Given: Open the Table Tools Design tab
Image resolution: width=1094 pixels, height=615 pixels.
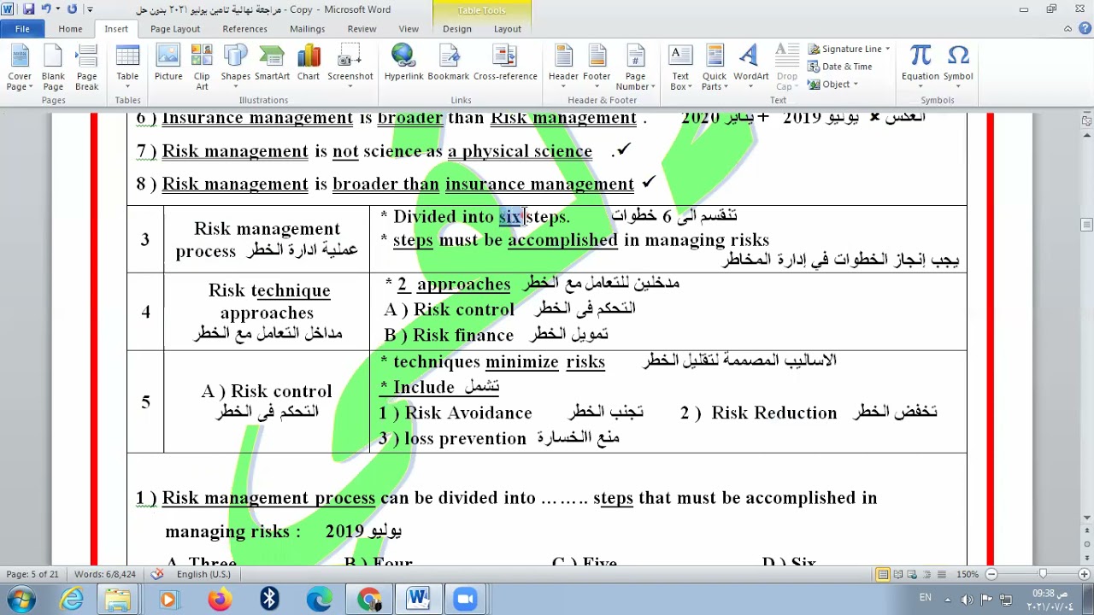Looking at the screenshot, I should (x=457, y=29).
